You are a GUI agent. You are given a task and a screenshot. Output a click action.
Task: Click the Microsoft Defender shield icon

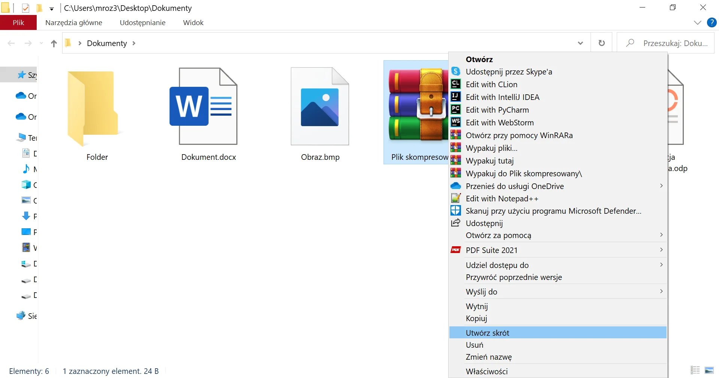click(456, 210)
